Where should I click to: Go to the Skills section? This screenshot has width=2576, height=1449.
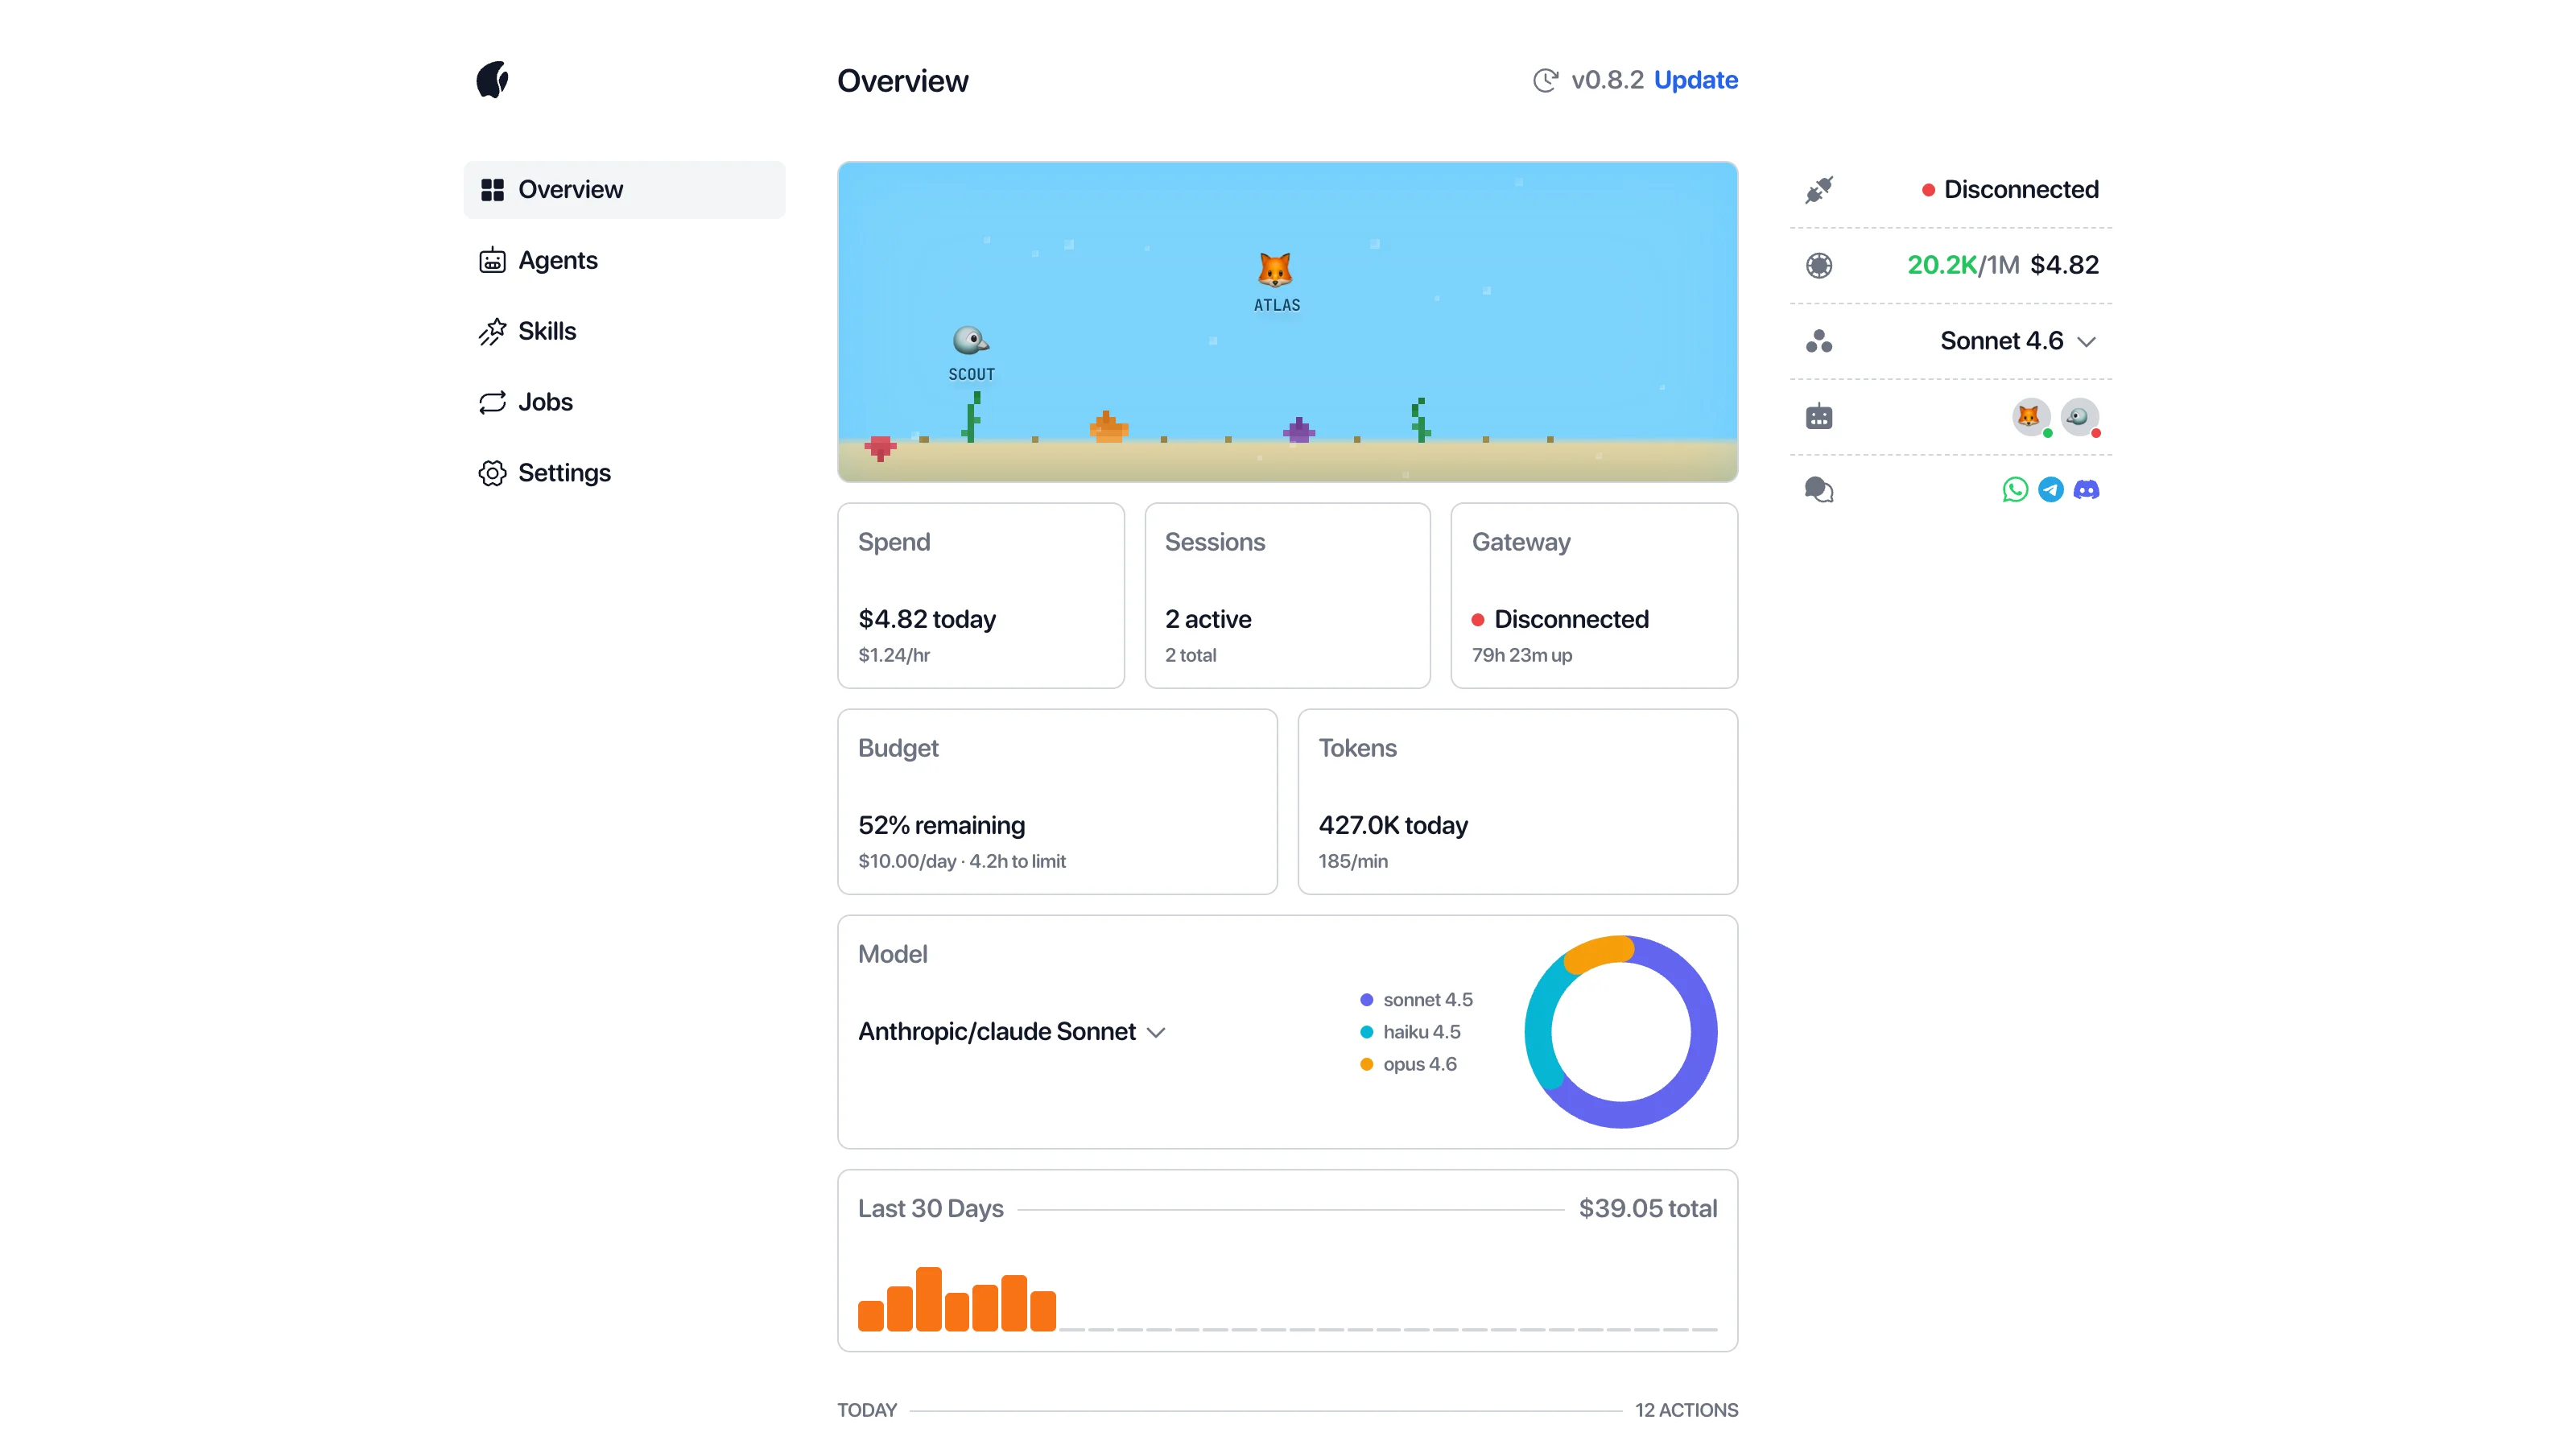pos(546,331)
